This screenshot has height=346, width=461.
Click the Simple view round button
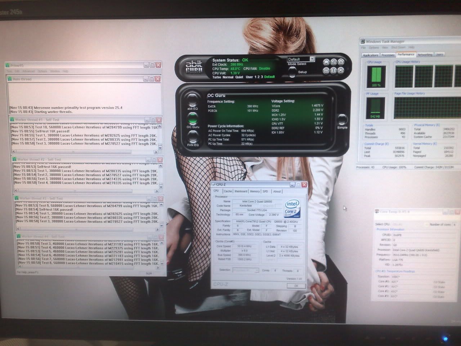[342, 119]
